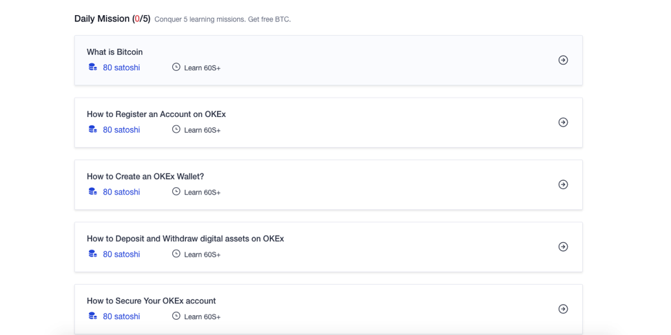This screenshot has height=335, width=671.
Task: Click coin icon under Create an OKEx Wallet
Action: [93, 192]
